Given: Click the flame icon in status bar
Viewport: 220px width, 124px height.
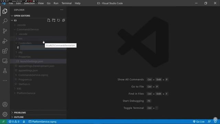Looking at the screenshot, I should coord(24,122).
